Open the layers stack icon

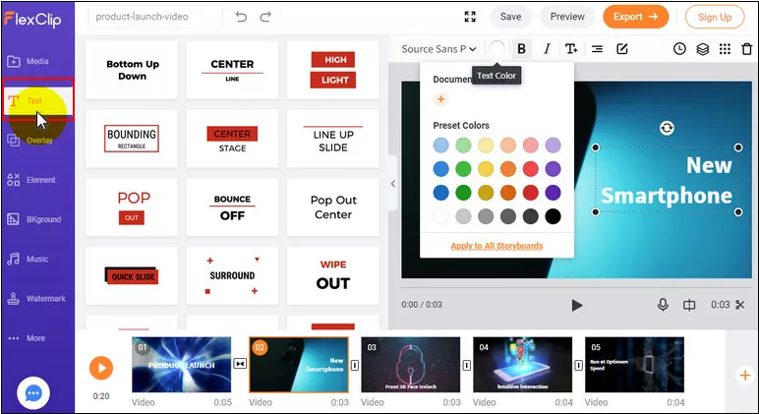[x=702, y=49]
